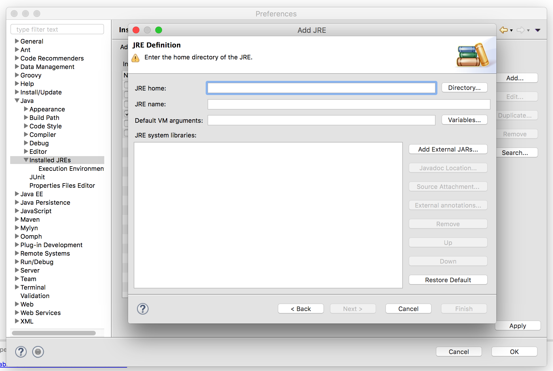Click the Directory... button
553x371 pixels.
(464, 88)
